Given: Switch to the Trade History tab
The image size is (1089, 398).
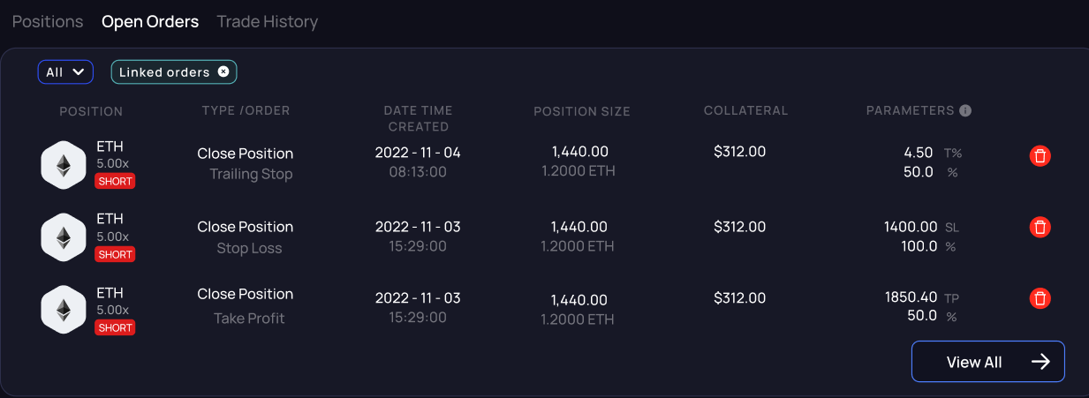Looking at the screenshot, I should click(267, 22).
